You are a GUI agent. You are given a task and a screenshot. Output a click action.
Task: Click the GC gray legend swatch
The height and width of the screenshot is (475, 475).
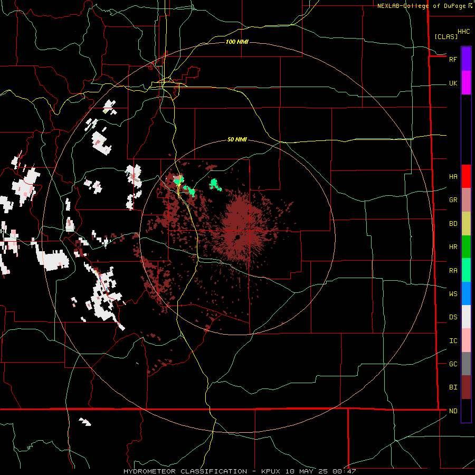click(x=466, y=364)
